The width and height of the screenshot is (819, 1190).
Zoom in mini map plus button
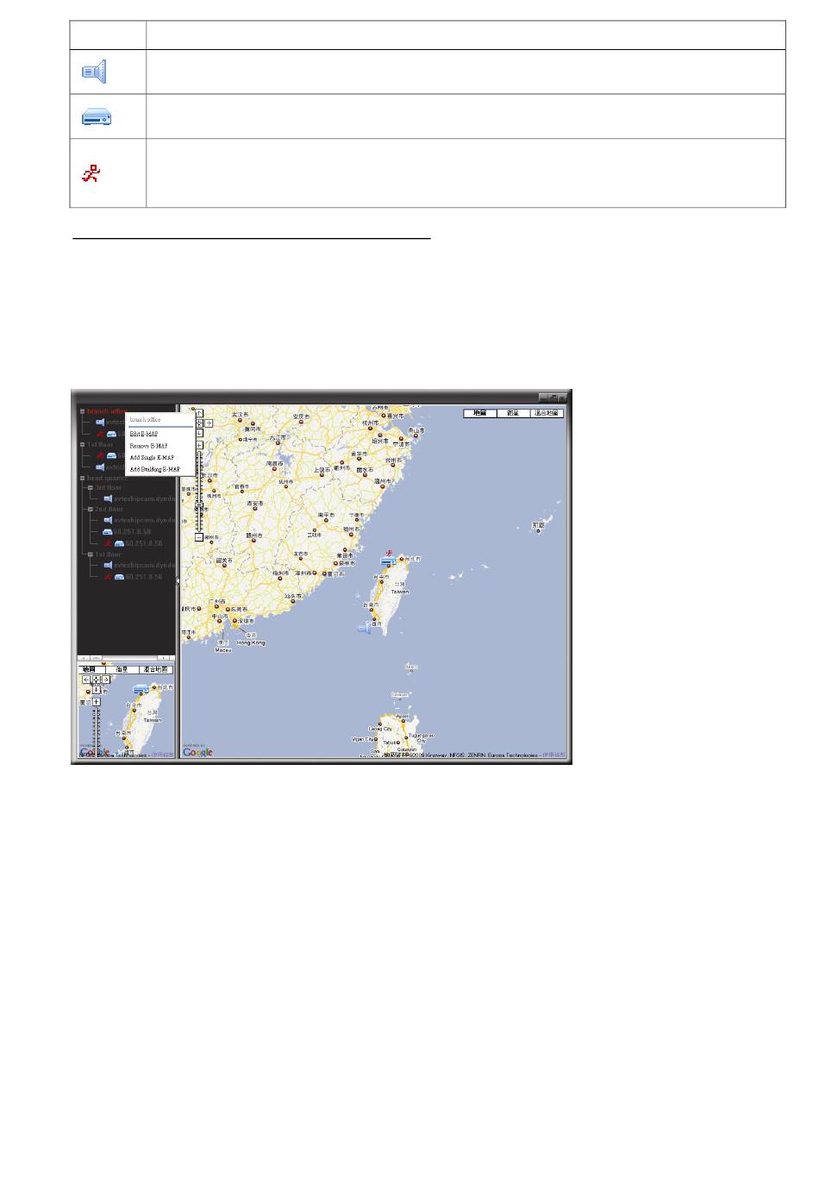pyautogui.click(x=96, y=702)
